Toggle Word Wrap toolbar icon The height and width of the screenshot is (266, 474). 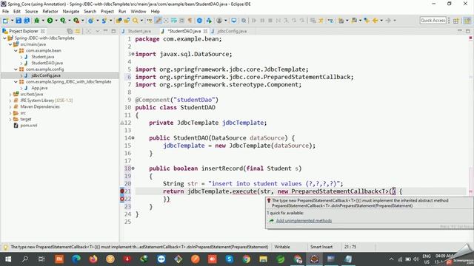174,21
